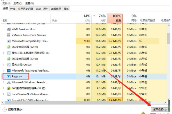Image resolution: width=172 pixels, height=114 pixels.
Task: Expand the LocalServiceNoNetworkFirewall row
Action: [x=4, y=94]
